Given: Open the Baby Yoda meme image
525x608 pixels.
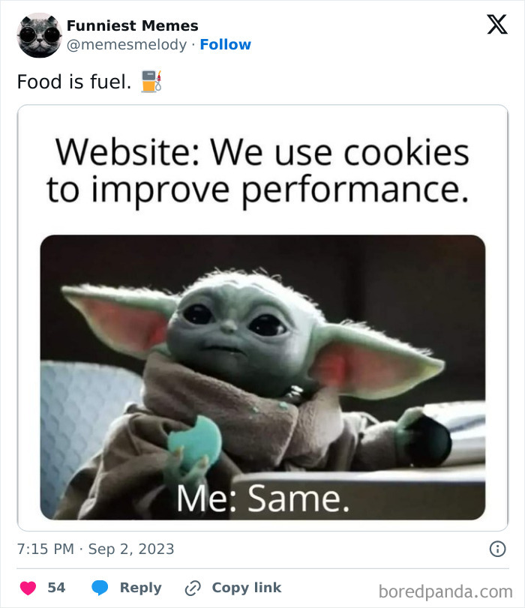Looking at the screenshot, I should pos(262,315).
